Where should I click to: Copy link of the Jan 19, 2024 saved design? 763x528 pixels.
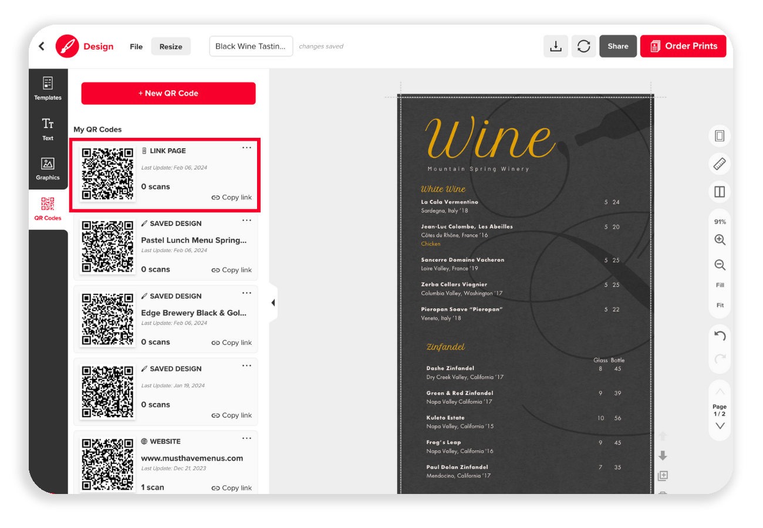(x=232, y=415)
